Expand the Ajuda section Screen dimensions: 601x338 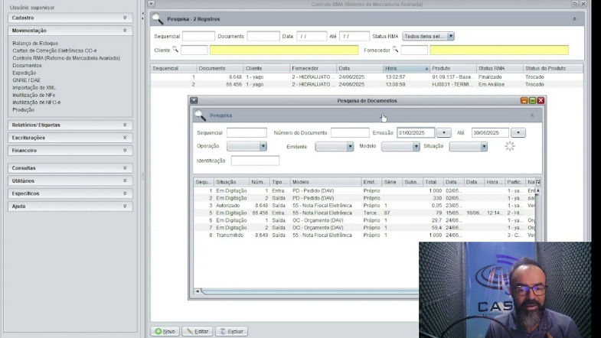(x=70, y=206)
